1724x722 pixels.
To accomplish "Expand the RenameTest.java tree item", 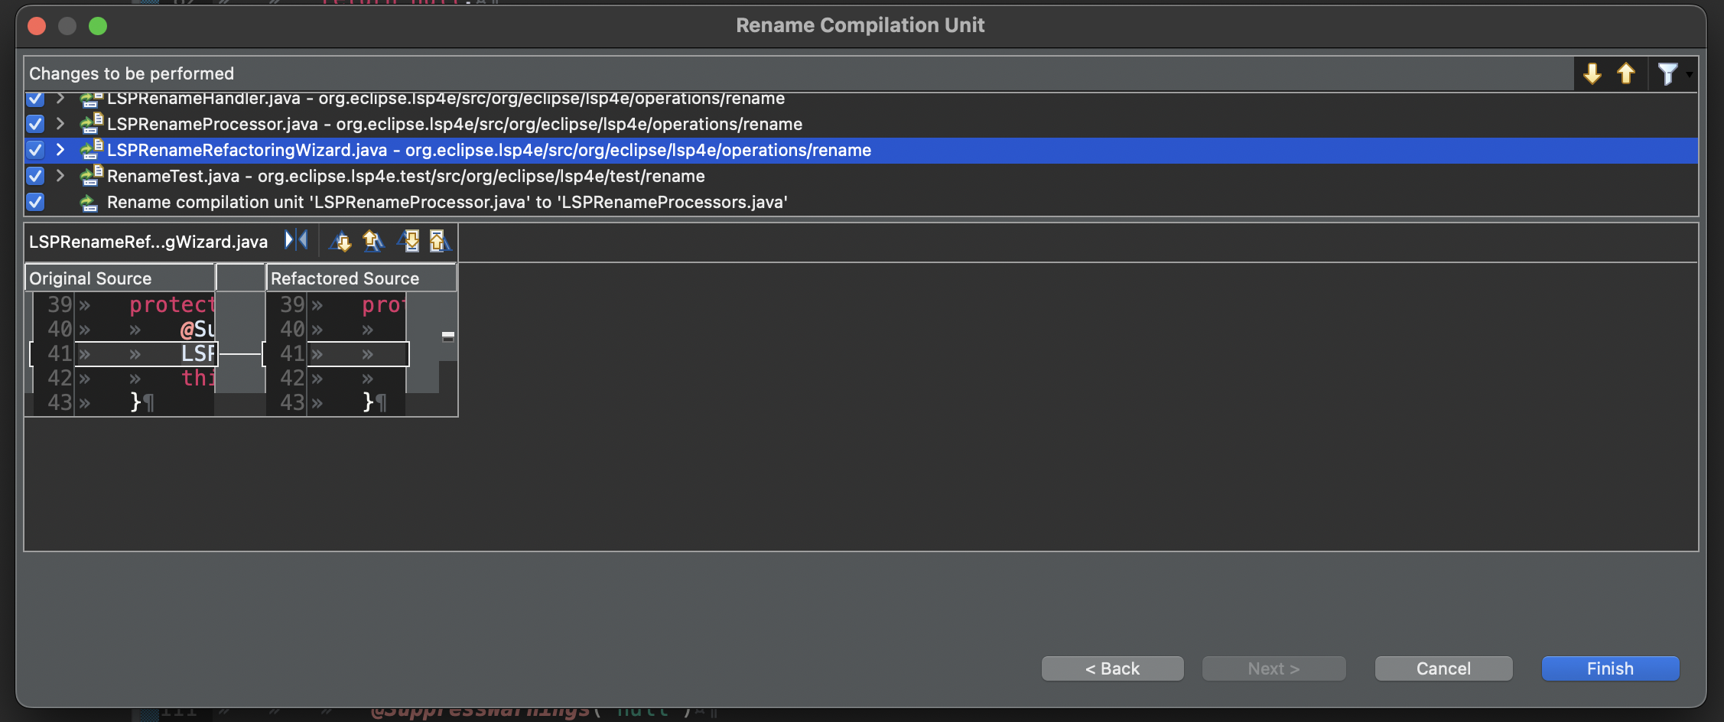I will pyautogui.click(x=60, y=176).
